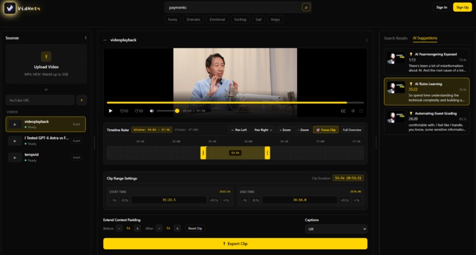Increase After padding with plus
The image size is (476, 255).
178,228
